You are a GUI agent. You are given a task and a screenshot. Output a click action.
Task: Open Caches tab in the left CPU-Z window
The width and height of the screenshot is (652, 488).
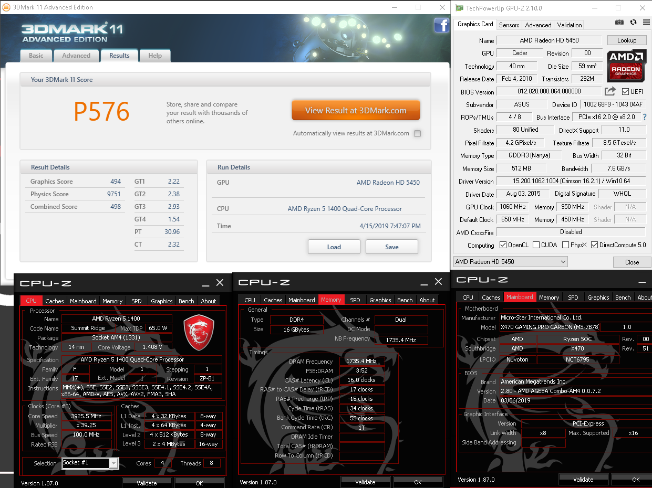54,301
